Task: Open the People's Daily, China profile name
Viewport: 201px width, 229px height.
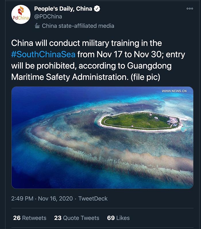Action: (63, 9)
